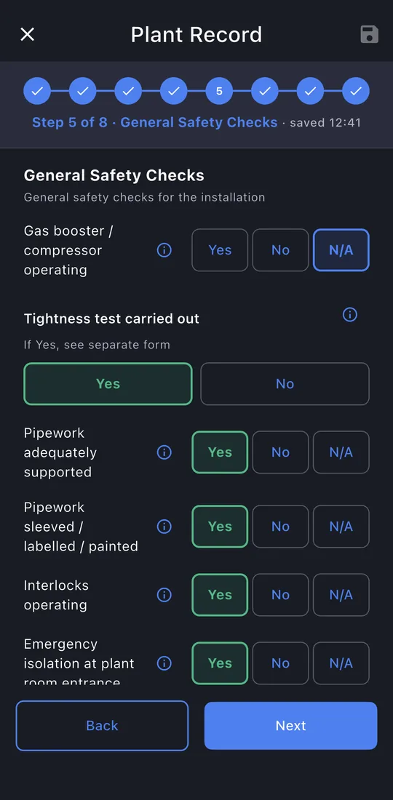Select N/A for Gas booster compressor
393x800 pixels.
[341, 250]
